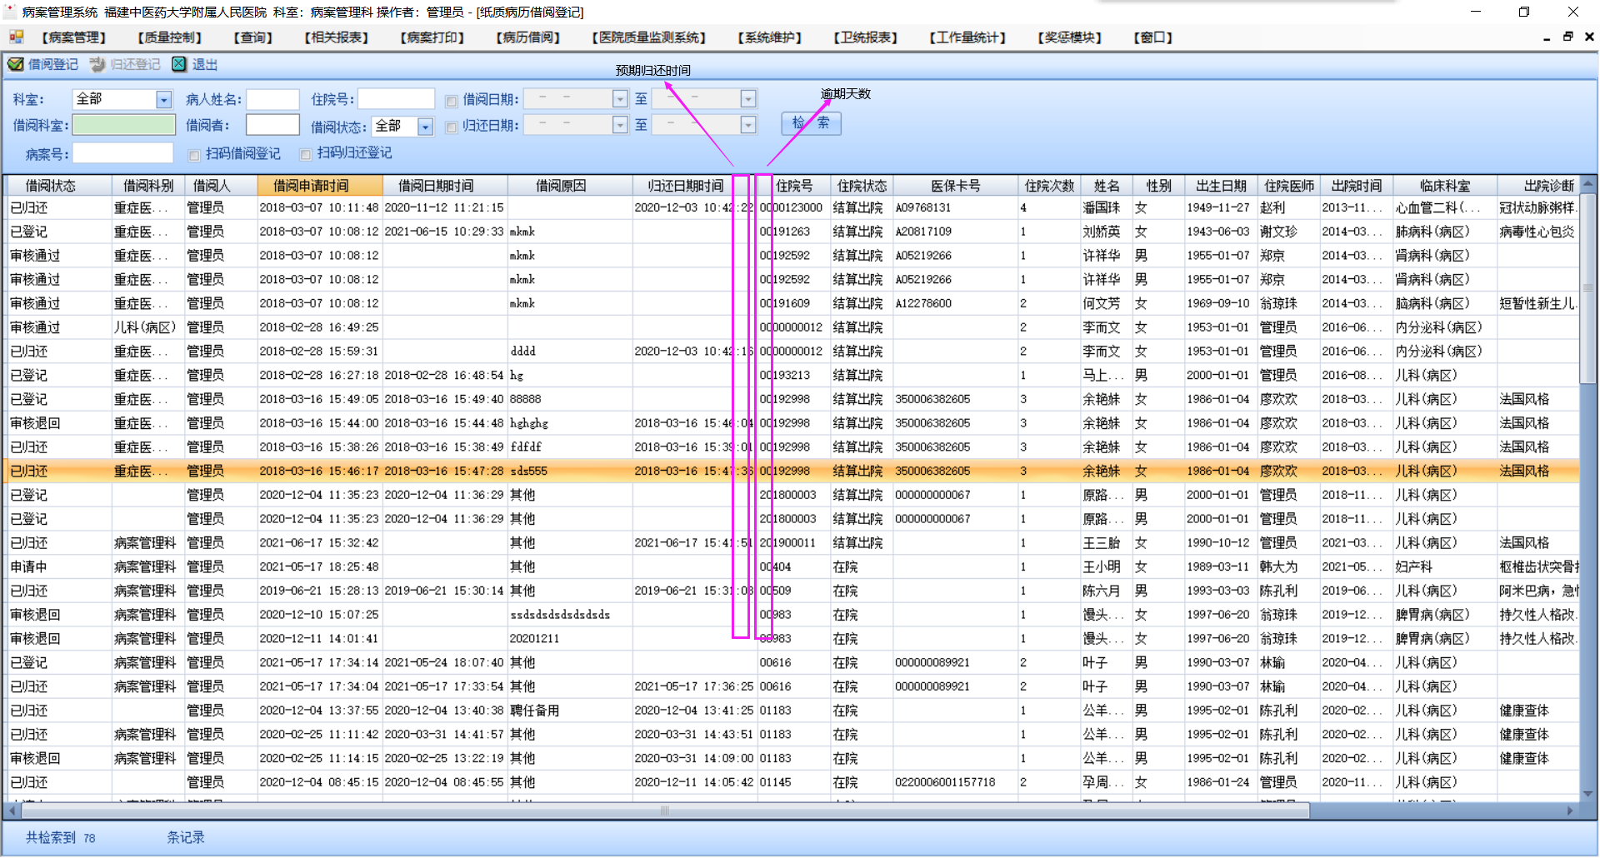This screenshot has height=858, width=1600.
Task: Open the 借阅日期 start date picker
Action: pos(620,99)
